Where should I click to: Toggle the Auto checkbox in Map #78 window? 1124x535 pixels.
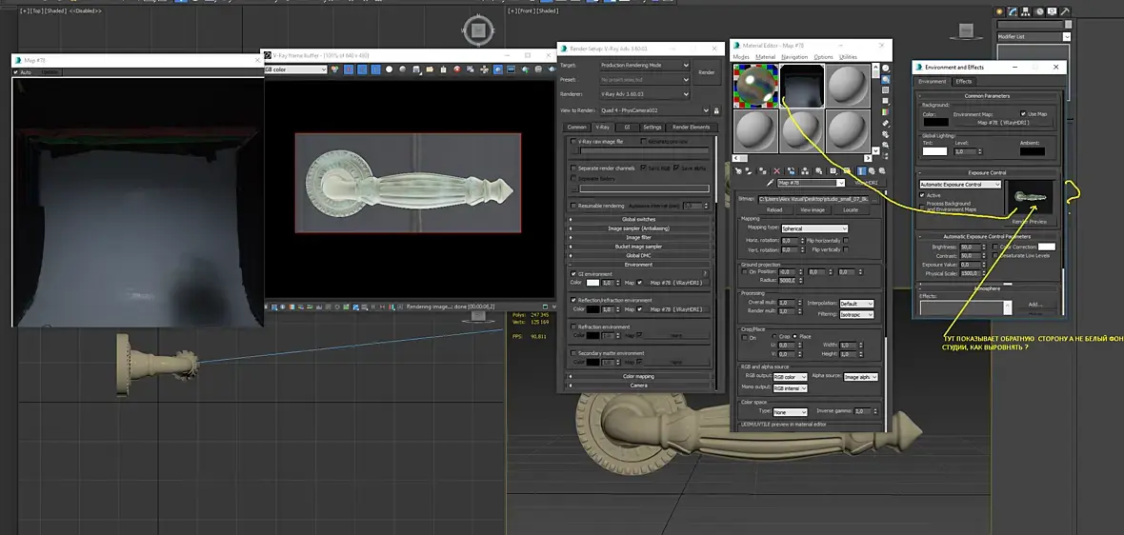(x=17, y=72)
